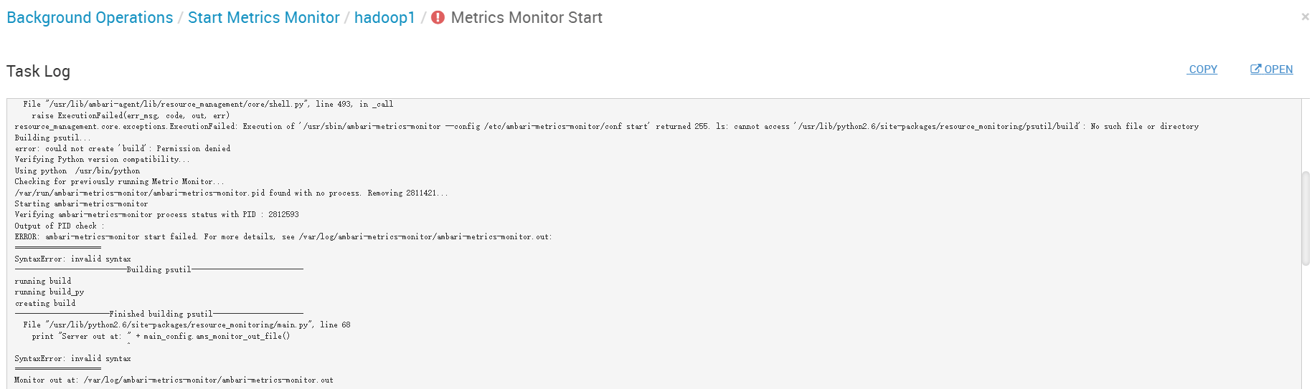Click the Task Log heading
Screen dimensions: 1312x389
point(38,71)
